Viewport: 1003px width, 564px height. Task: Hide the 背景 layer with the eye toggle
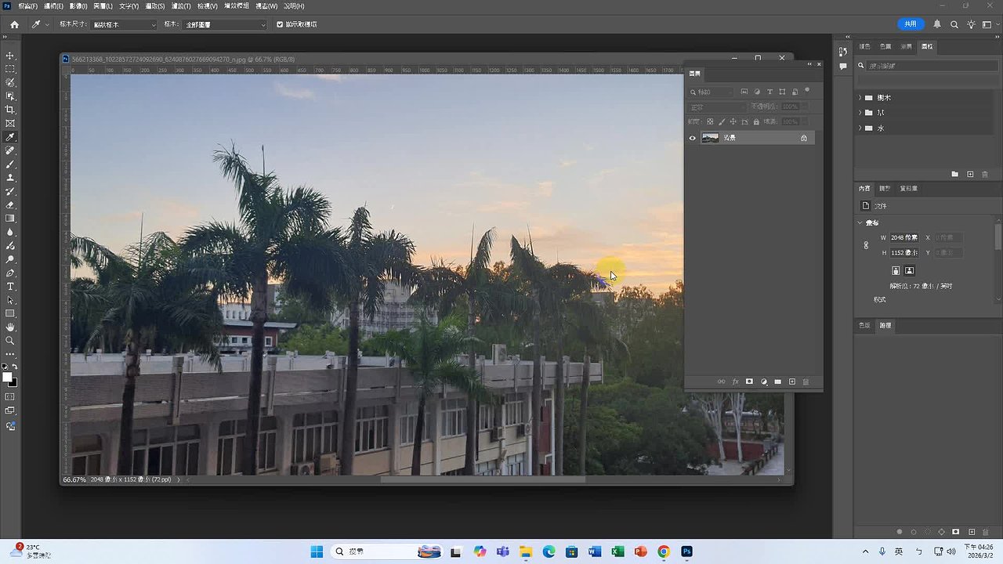coord(692,137)
